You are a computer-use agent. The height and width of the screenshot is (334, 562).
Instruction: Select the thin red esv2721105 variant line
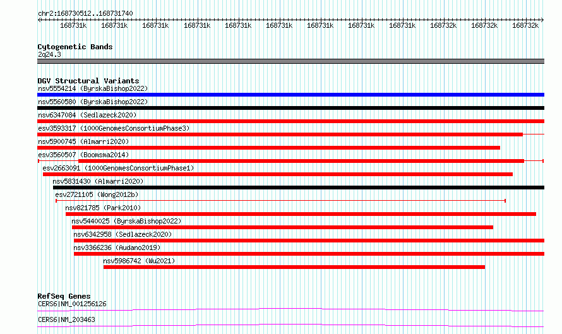click(x=280, y=201)
